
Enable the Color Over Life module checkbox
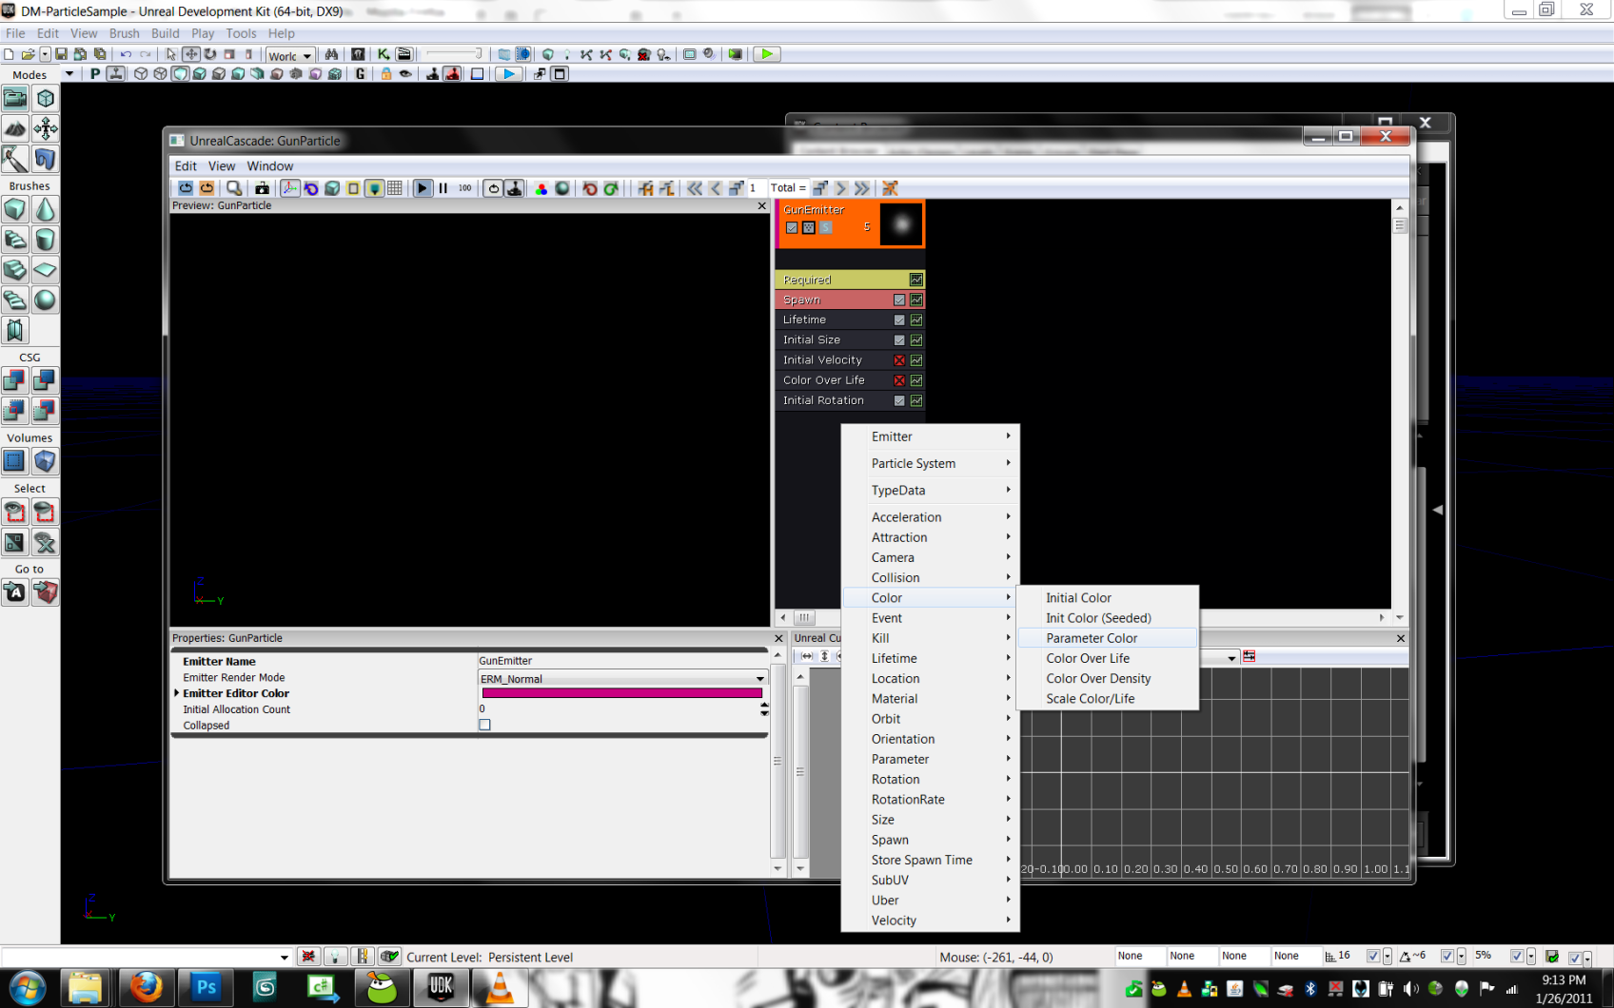tap(899, 380)
